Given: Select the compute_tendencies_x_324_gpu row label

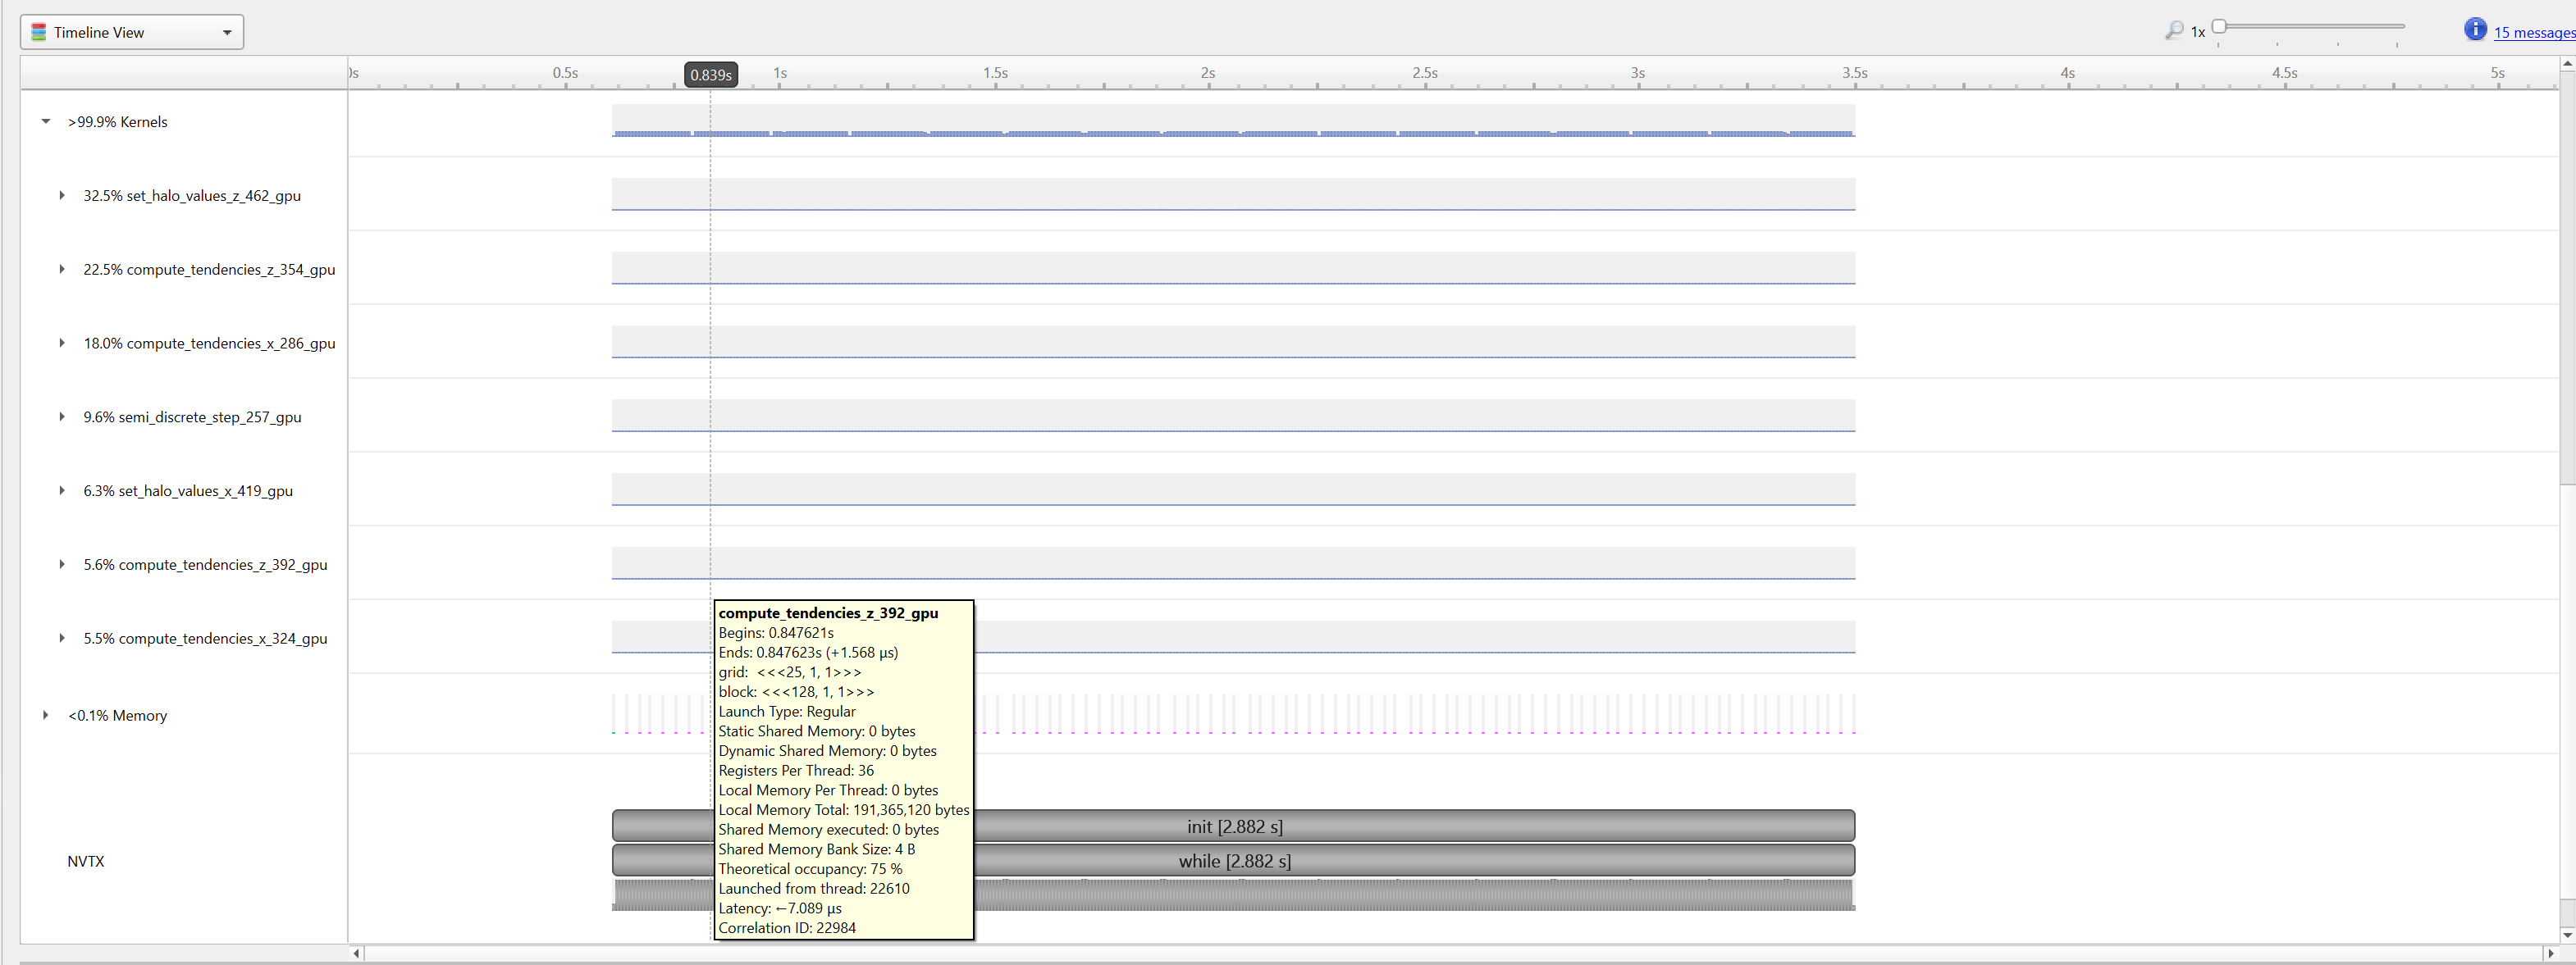Looking at the screenshot, I should click(205, 640).
